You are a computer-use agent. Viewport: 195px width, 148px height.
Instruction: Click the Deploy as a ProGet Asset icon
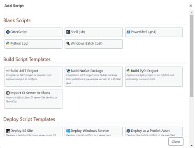128,131
